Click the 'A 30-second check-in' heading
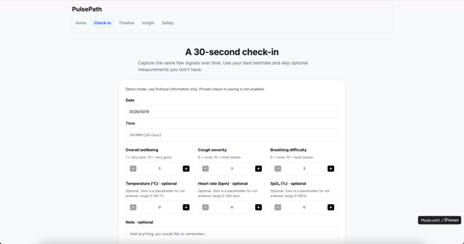 click(231, 52)
